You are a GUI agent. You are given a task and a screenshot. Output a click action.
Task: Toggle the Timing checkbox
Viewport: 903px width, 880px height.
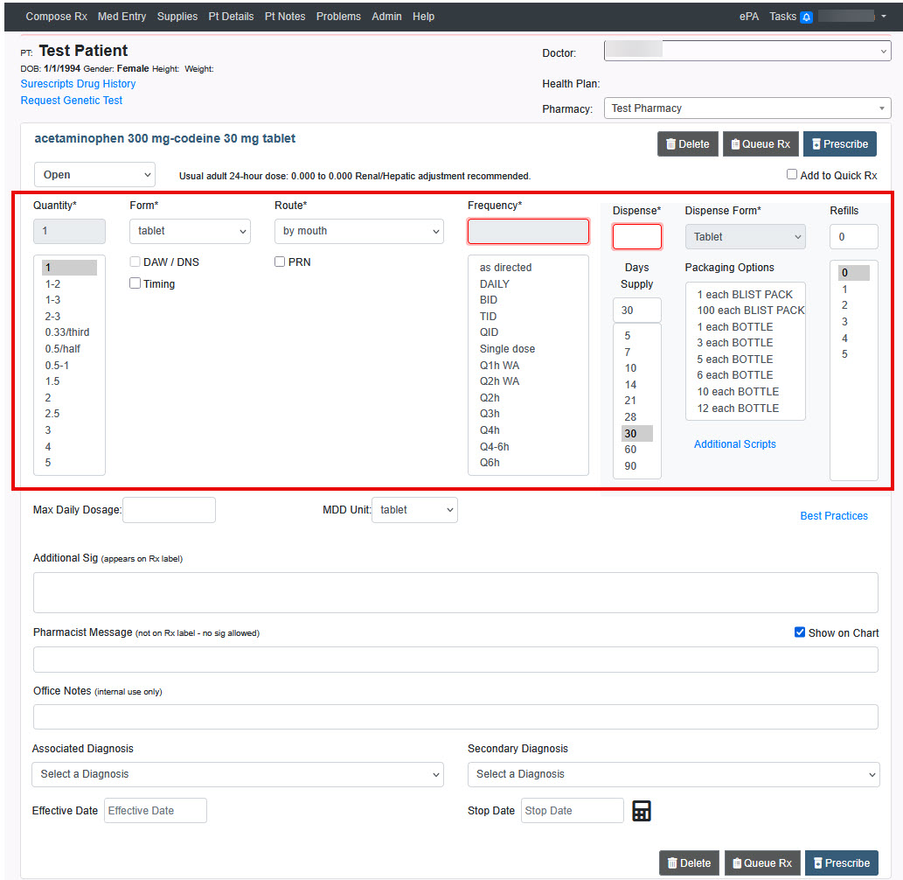pos(135,283)
